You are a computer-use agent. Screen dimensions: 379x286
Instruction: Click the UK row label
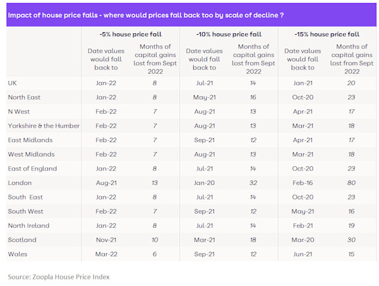[13, 83]
